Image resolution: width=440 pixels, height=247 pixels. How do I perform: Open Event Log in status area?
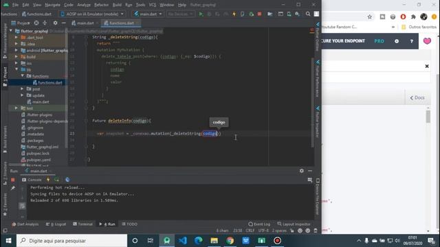259,224
